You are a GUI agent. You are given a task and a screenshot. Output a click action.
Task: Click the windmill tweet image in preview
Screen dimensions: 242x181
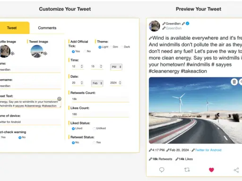pos(195,110)
